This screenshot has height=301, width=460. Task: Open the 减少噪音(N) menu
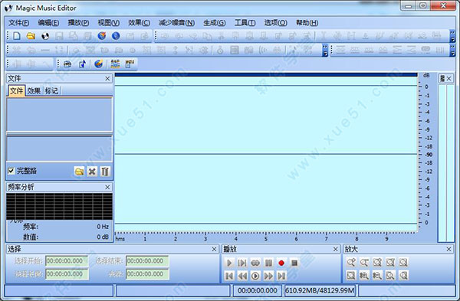click(x=176, y=22)
